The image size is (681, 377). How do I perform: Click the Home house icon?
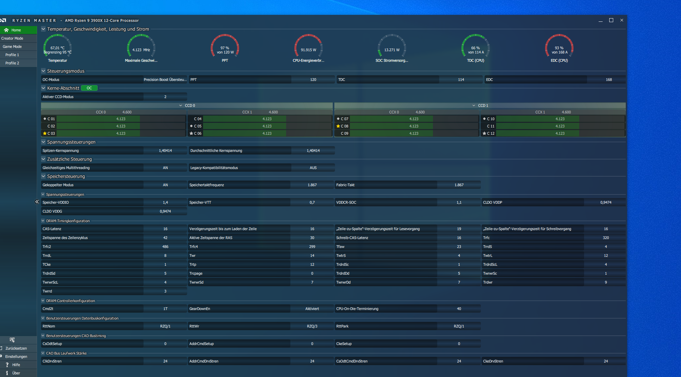tap(6, 30)
